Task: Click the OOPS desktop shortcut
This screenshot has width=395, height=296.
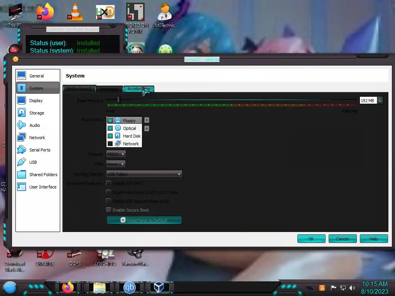Action: point(75,257)
